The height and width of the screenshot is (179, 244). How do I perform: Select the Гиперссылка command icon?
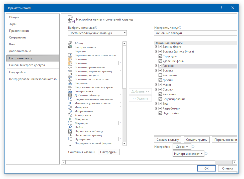[70, 91]
